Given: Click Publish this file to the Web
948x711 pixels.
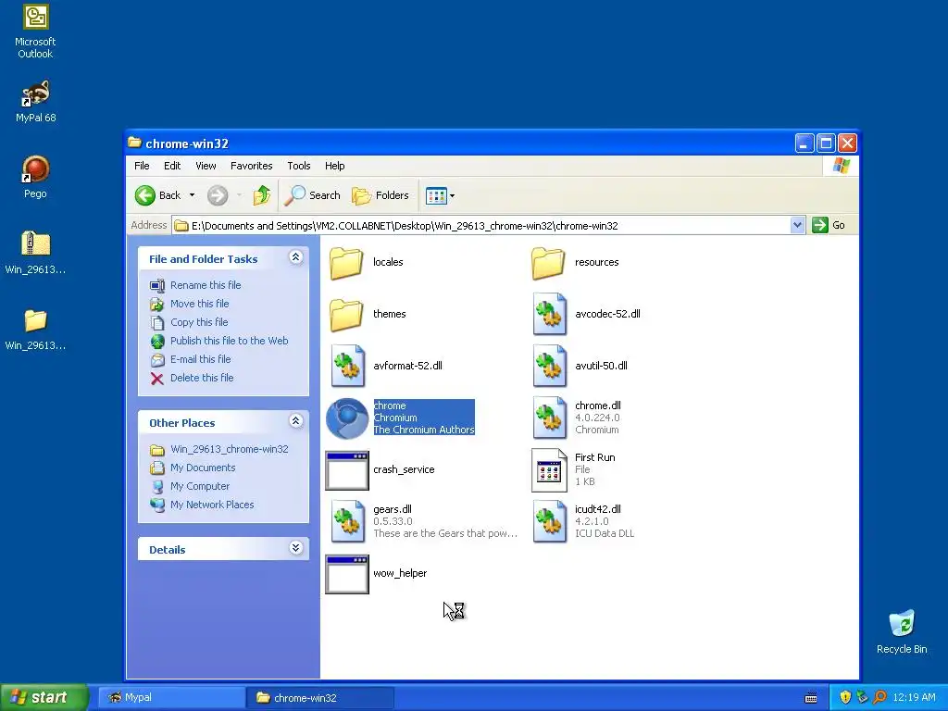Looking at the screenshot, I should pos(230,341).
